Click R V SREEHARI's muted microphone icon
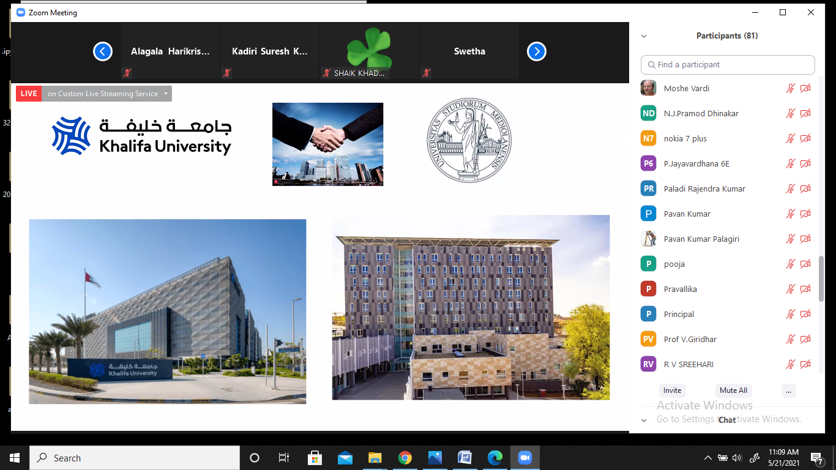Viewport: 836px width, 470px height. (x=791, y=365)
